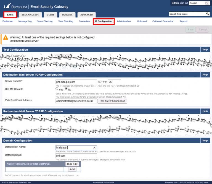212x184 pixels.
Task: Focus the Search help topics field
Action: pyautogui.click(x=187, y=14)
